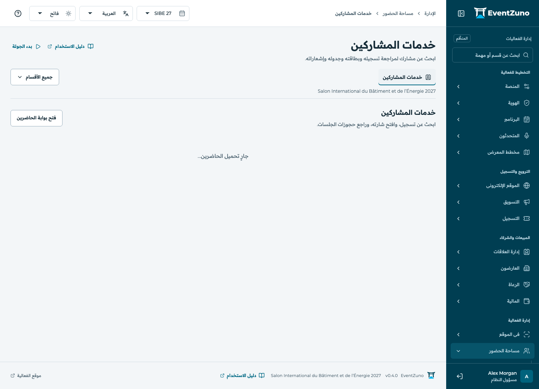Image resolution: width=539 pixels, height=389 pixels.
Task: Click the إدارة العلاقات contact icon
Action: (x=527, y=252)
